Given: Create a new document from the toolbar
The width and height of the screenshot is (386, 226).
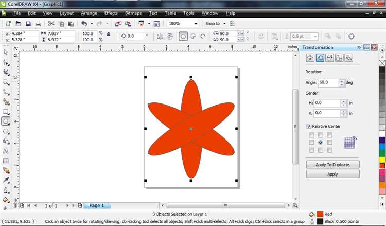Looking at the screenshot, I should click(x=8, y=24).
